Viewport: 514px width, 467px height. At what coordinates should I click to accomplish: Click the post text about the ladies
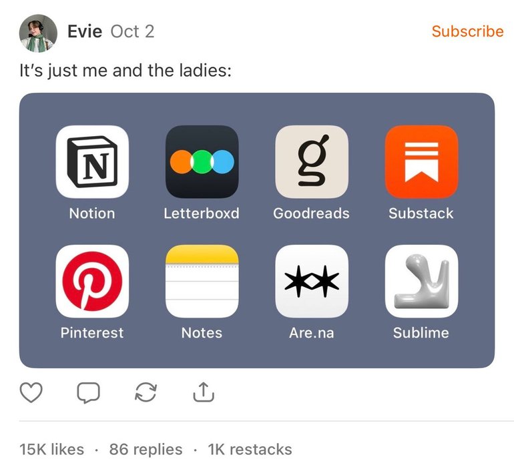[x=125, y=71]
